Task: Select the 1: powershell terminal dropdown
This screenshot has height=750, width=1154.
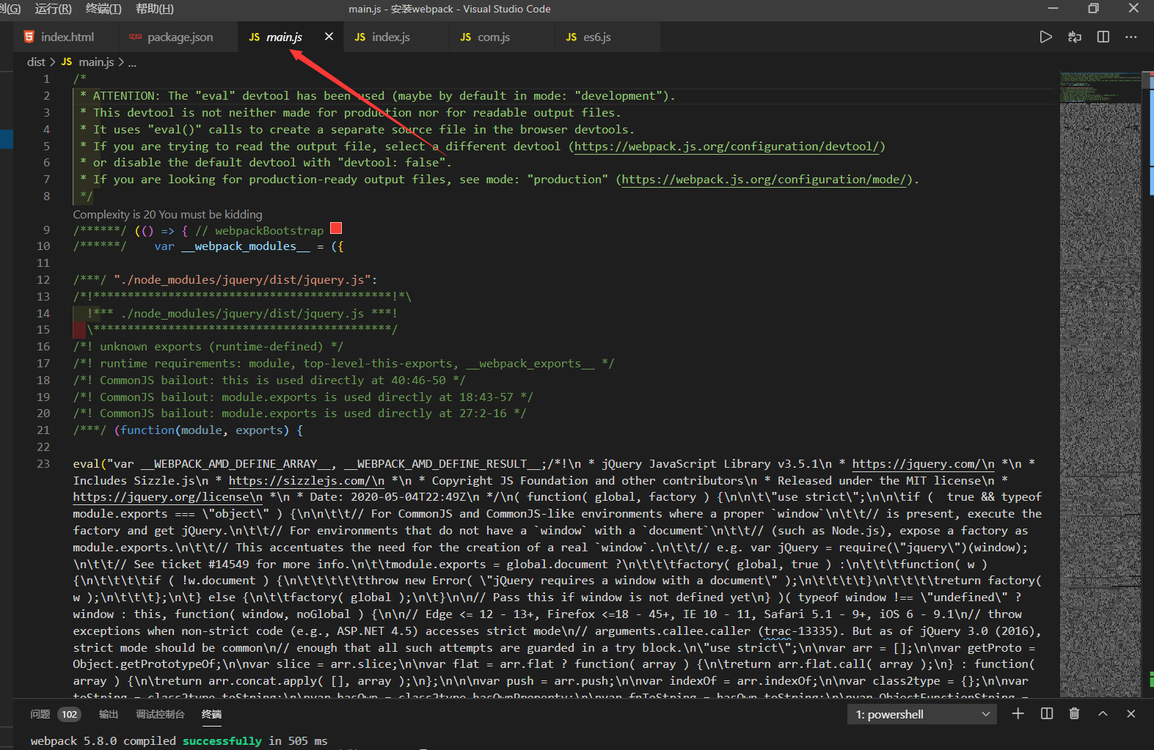Action: [x=922, y=714]
